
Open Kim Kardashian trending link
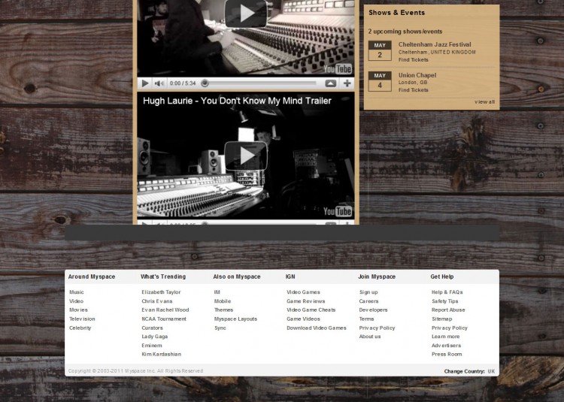[x=161, y=354]
